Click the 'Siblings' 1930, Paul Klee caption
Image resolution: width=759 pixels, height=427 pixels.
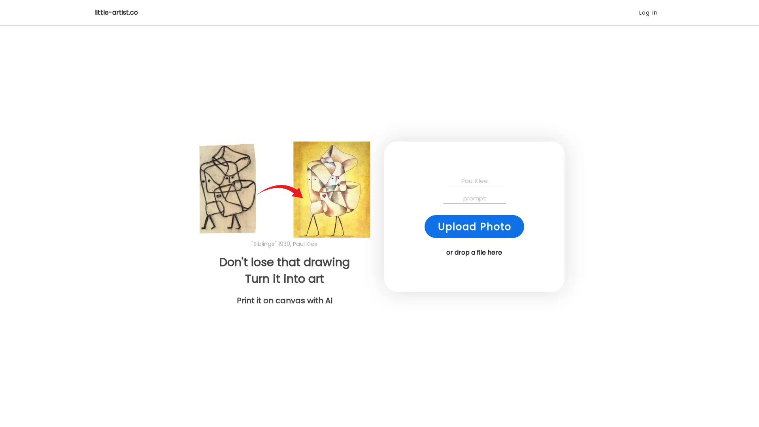(x=284, y=244)
